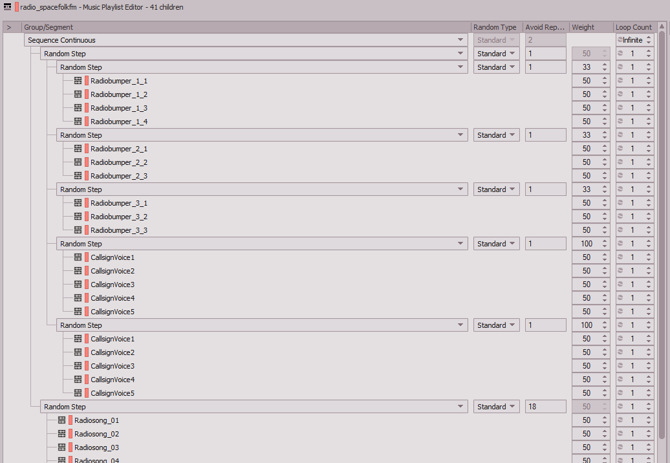Image resolution: width=670 pixels, height=463 pixels.
Task: Click the Radiobumper_2_2 segment icon
Action: (78, 162)
